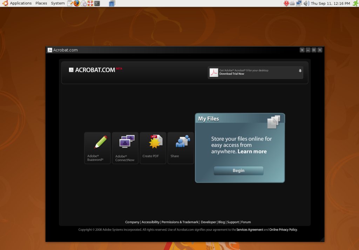
Task: Open the volume speaker control
Action: (306, 3)
